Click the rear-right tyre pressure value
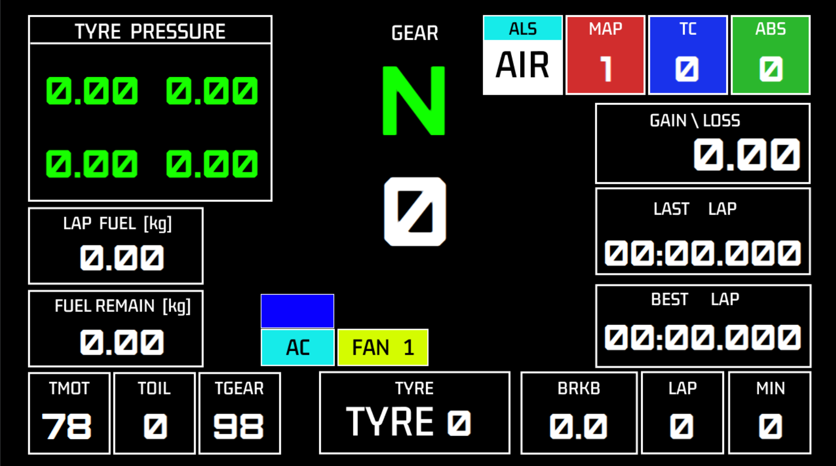836x466 pixels. click(x=212, y=164)
